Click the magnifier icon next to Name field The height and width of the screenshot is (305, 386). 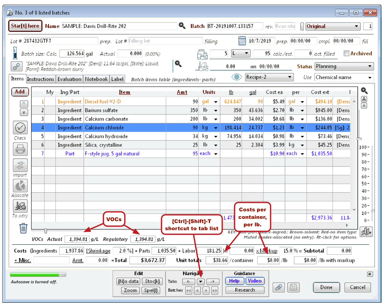(x=182, y=26)
